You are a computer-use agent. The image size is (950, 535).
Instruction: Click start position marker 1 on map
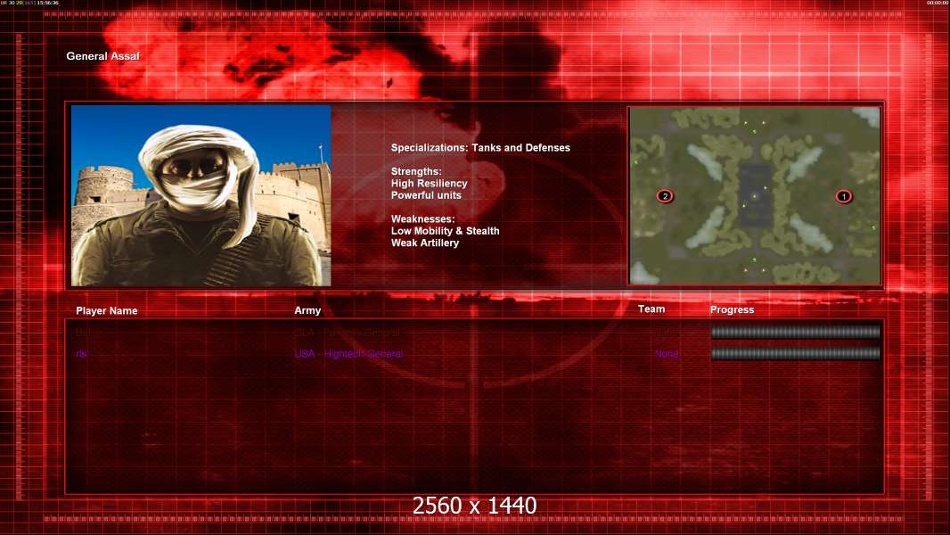pos(843,196)
